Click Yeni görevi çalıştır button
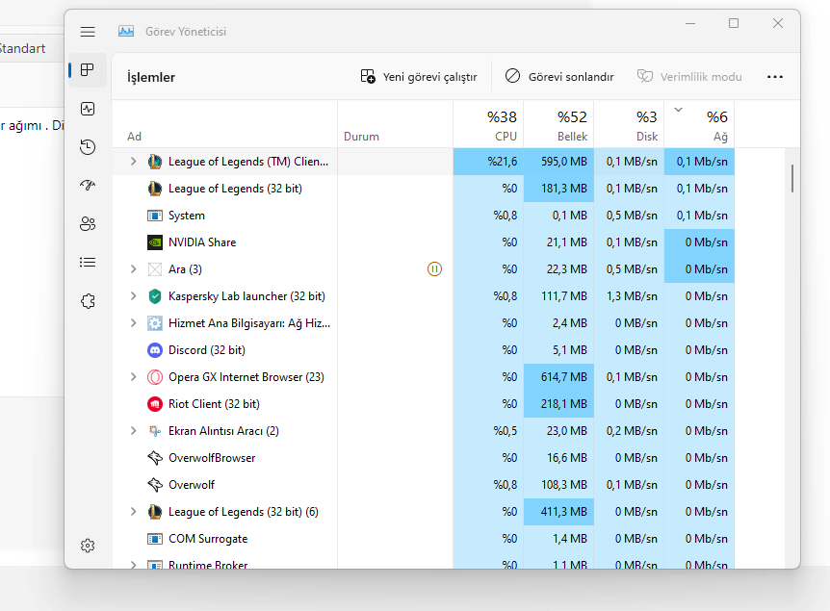 click(x=418, y=77)
